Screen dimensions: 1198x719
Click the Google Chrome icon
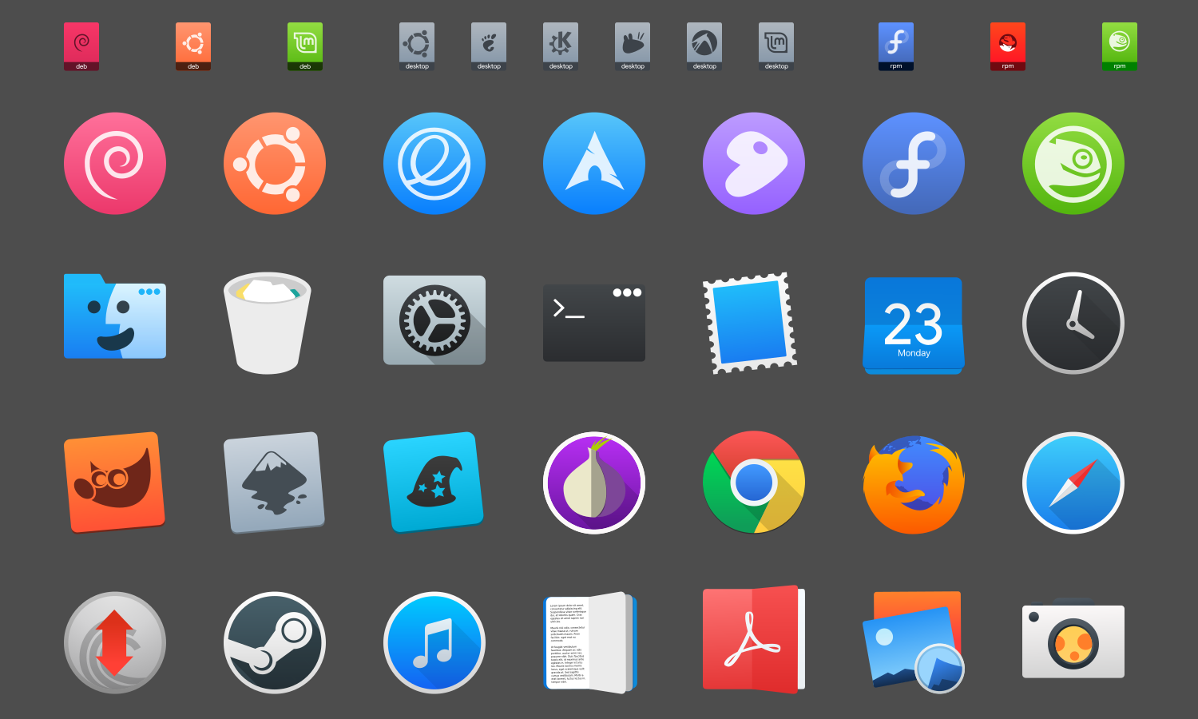tap(754, 483)
